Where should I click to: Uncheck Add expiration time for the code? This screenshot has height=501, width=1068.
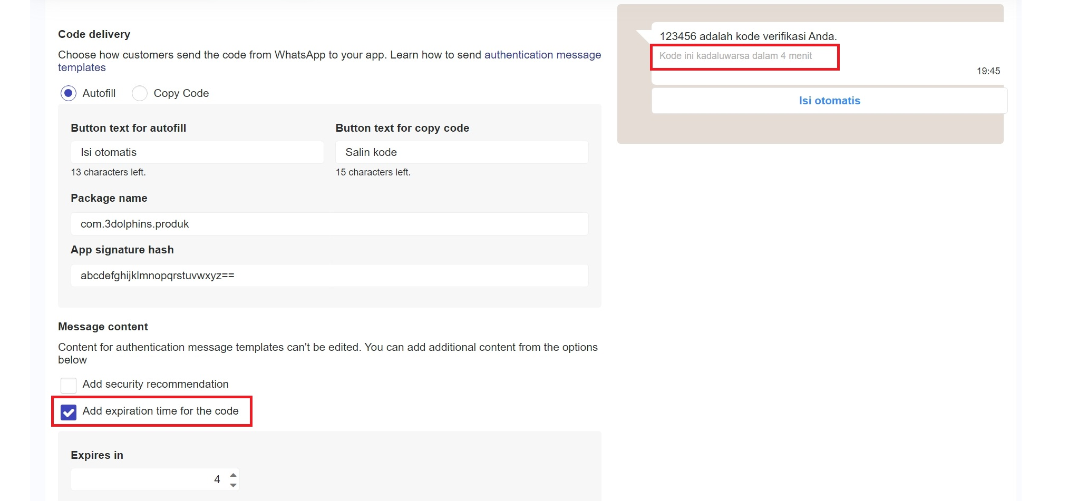[69, 412]
